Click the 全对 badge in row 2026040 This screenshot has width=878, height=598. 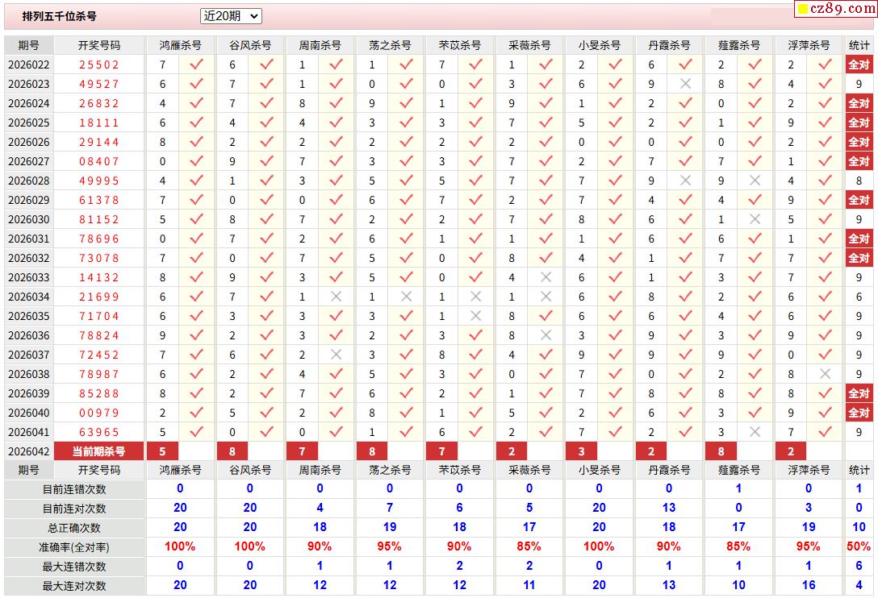859,413
